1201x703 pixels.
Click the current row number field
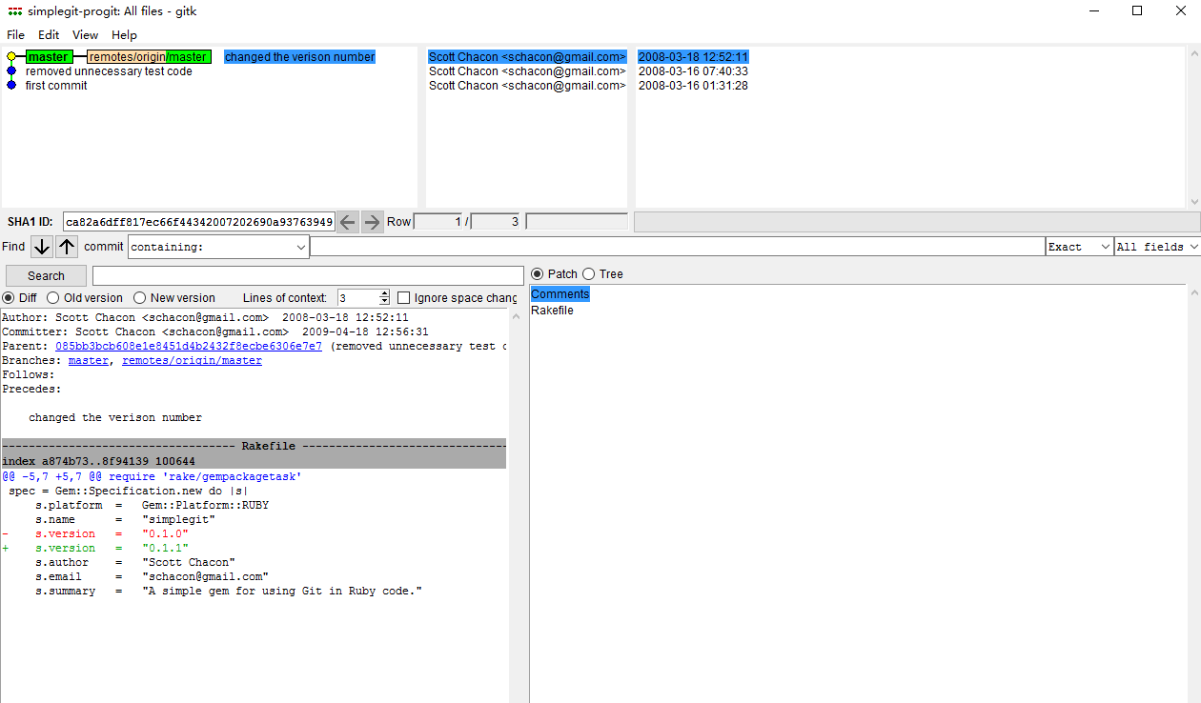click(438, 222)
